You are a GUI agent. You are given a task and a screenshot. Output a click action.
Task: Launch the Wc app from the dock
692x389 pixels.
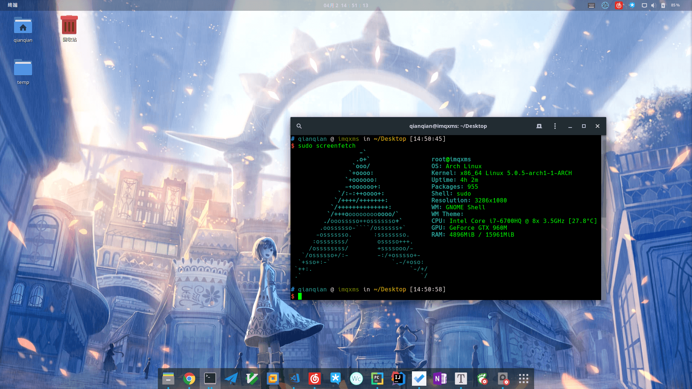(356, 379)
